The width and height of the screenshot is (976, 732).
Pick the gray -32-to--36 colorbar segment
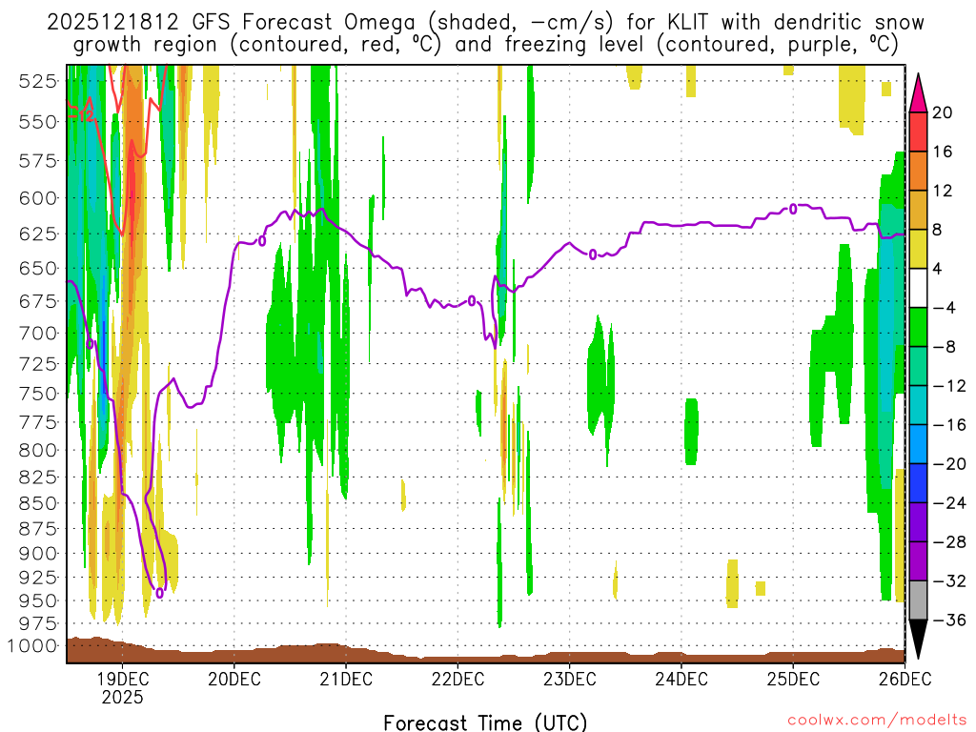point(918,600)
